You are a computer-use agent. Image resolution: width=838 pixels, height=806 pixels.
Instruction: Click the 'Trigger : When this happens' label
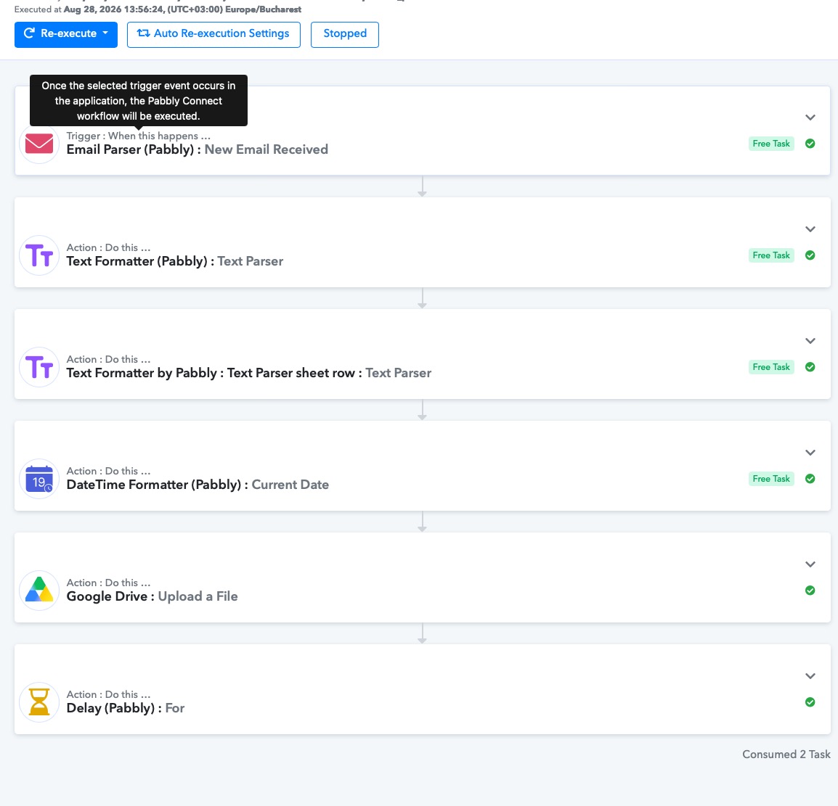pos(139,136)
